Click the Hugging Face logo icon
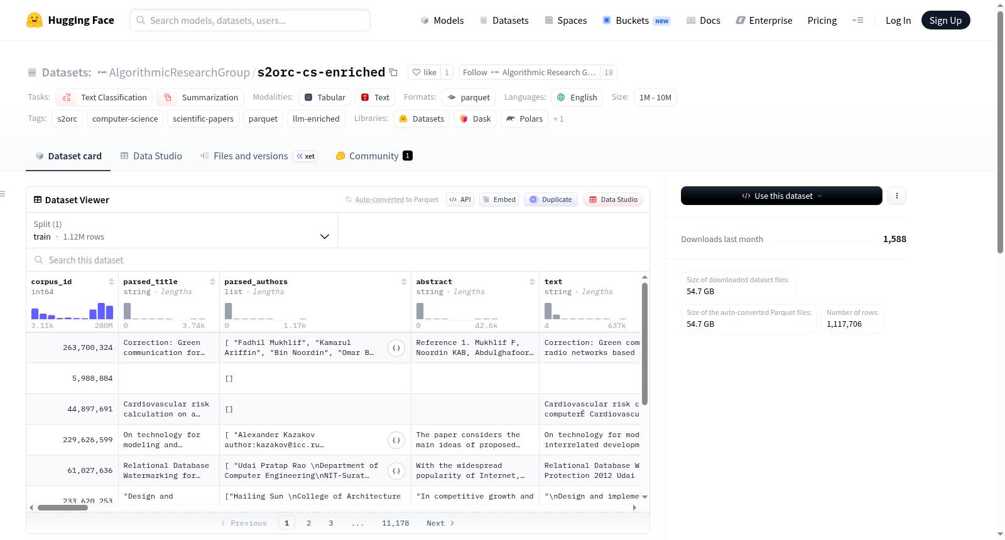The image size is (1005, 540). pyautogui.click(x=35, y=20)
